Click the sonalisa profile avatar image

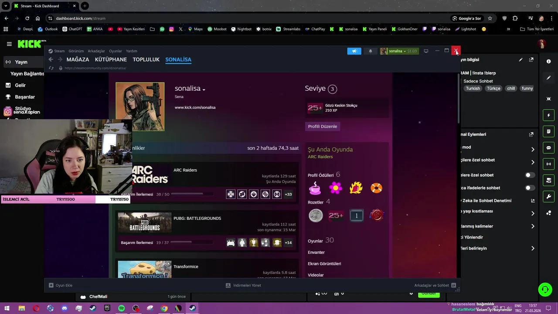coord(140,106)
